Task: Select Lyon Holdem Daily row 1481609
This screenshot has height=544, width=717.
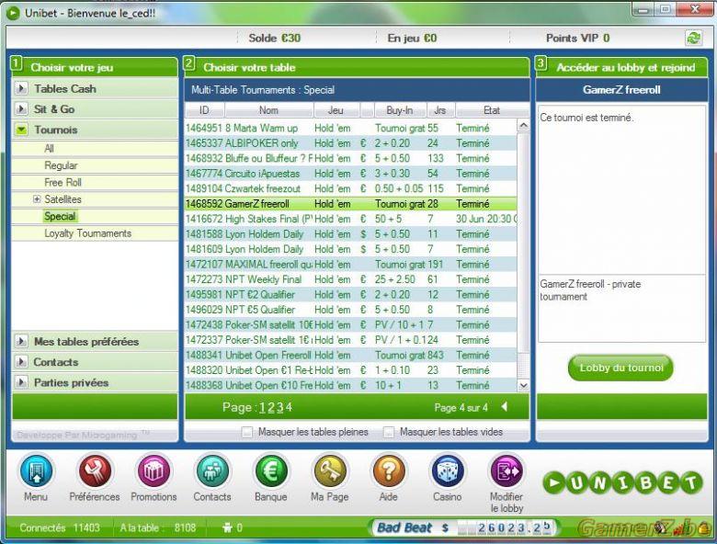Action: coord(351,249)
